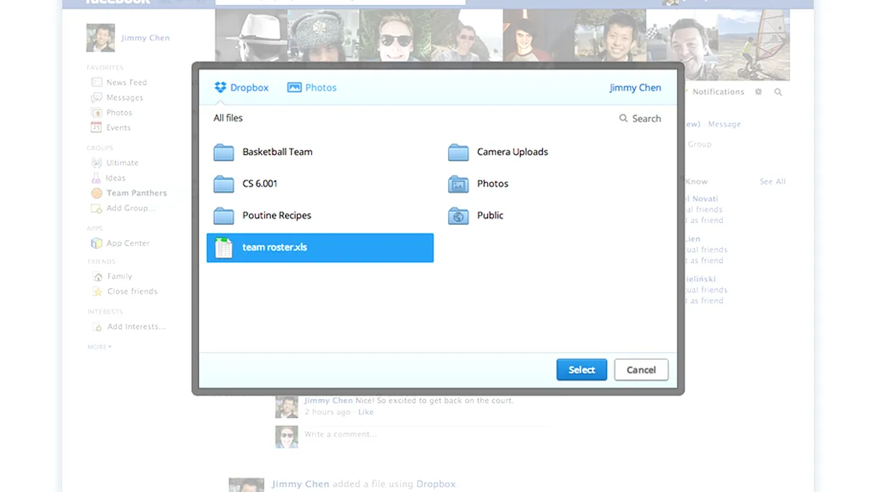Click News Feed icon in Facebook sidebar

96,83
